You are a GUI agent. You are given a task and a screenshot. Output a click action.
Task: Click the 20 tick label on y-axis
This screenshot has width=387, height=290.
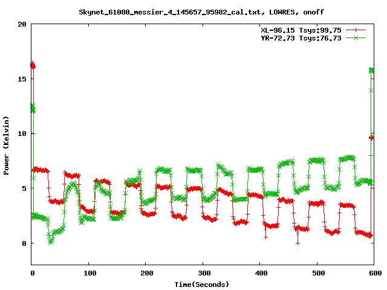(22, 24)
